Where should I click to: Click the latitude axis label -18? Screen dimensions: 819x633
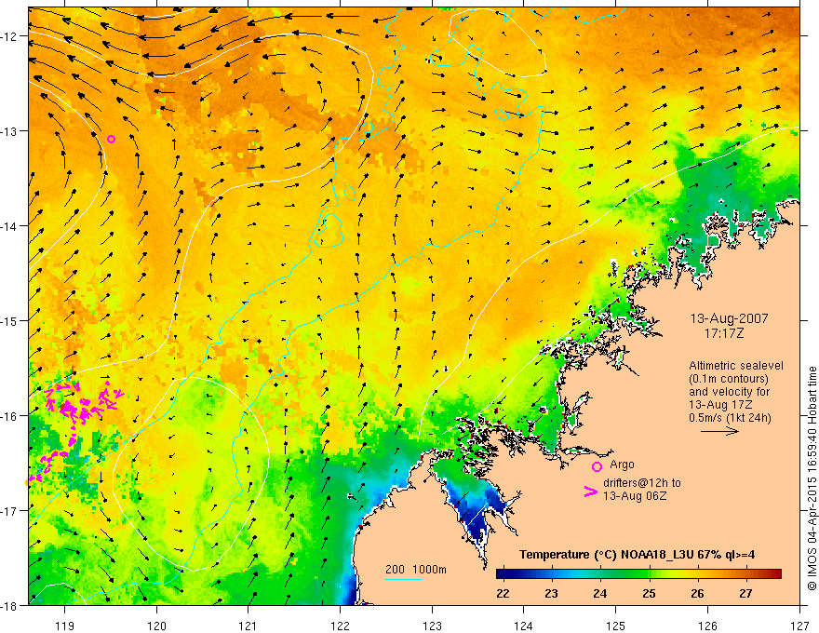(x=10, y=606)
